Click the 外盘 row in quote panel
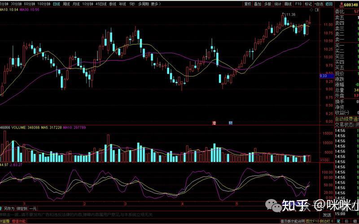The width and height of the screenshot is (359, 224). point(347,96)
